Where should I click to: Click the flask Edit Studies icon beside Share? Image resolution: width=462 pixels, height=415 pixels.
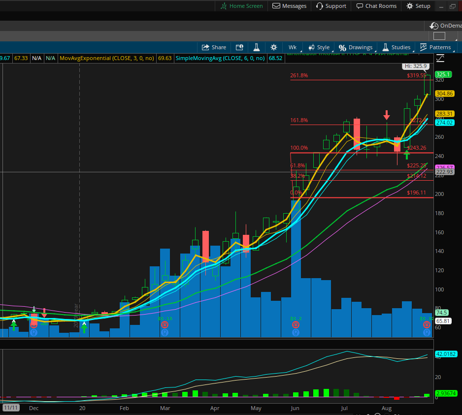point(256,47)
